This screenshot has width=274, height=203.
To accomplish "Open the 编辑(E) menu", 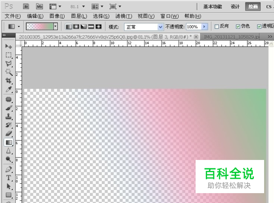I will [x=35, y=16].
